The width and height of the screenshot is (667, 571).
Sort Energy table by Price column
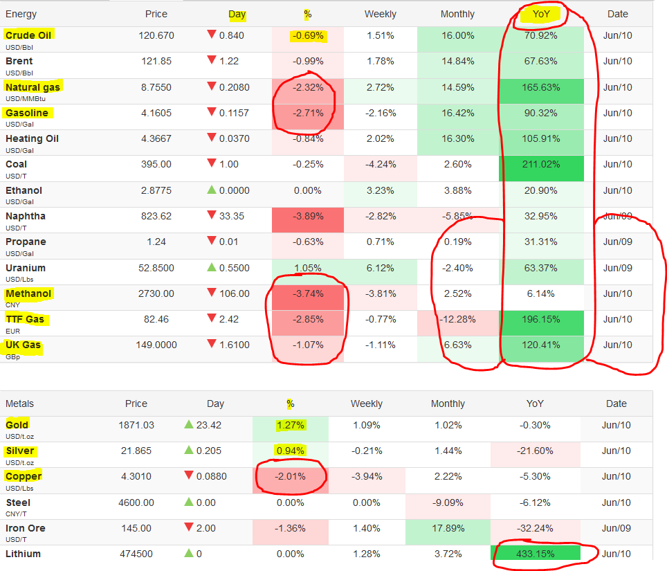point(156,14)
